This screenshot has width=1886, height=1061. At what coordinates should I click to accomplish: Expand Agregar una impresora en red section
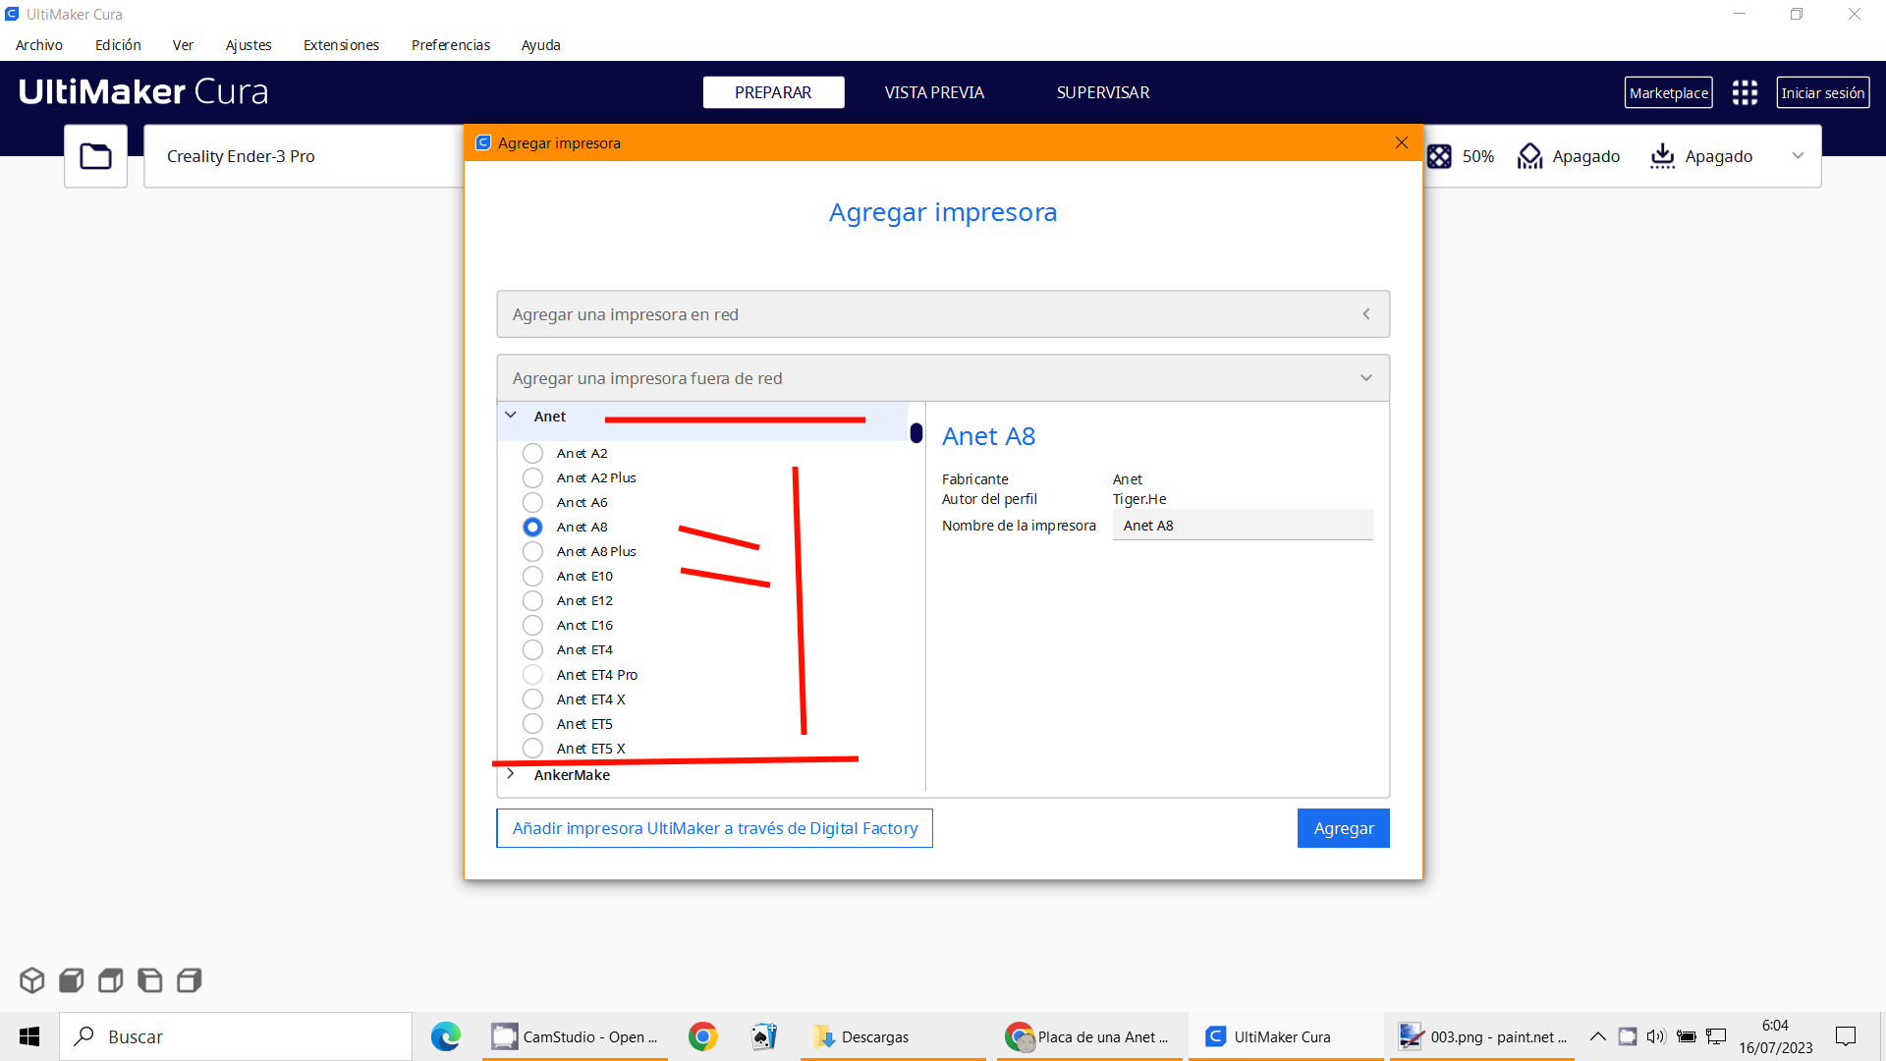[x=942, y=314]
